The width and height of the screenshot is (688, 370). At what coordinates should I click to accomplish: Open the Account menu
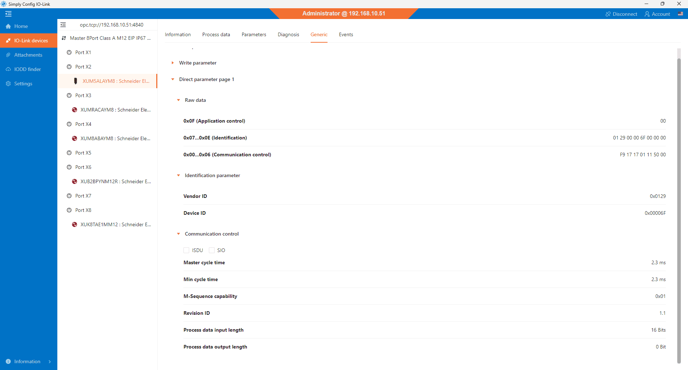[657, 14]
